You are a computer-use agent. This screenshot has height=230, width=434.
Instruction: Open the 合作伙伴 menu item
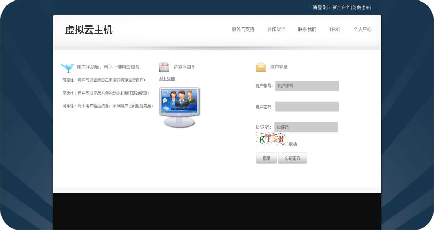(x=276, y=29)
